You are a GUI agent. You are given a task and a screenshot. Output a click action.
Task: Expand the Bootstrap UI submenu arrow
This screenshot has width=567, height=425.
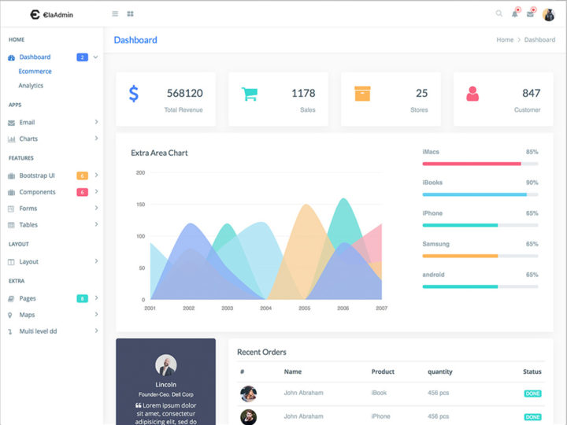pyautogui.click(x=96, y=175)
